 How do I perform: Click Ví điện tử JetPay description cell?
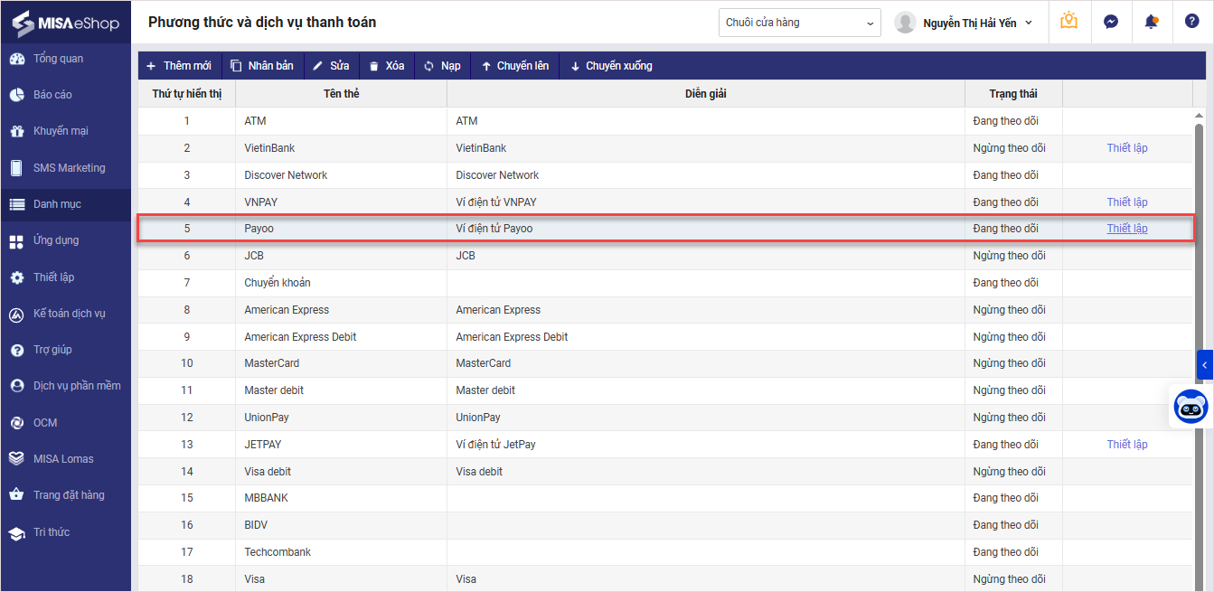tap(706, 445)
